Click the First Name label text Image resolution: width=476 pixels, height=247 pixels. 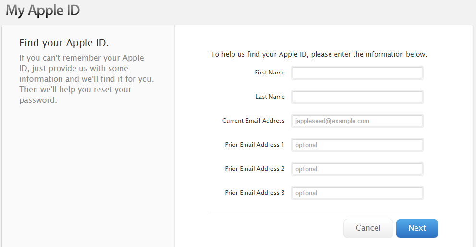point(269,73)
